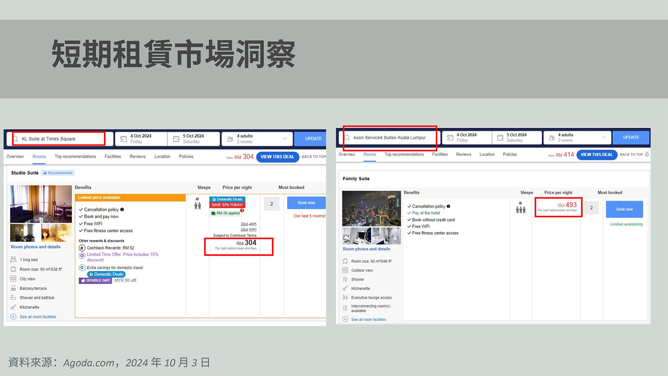The width and height of the screenshot is (668, 376).
Task: Click Book now for the Studio Suite
Action: [307, 203]
